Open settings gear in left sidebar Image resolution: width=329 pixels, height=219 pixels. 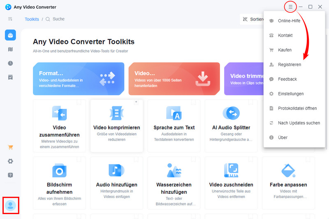(x=10, y=161)
